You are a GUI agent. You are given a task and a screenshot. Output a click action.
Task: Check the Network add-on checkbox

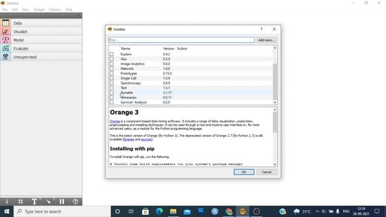pyautogui.click(x=112, y=68)
